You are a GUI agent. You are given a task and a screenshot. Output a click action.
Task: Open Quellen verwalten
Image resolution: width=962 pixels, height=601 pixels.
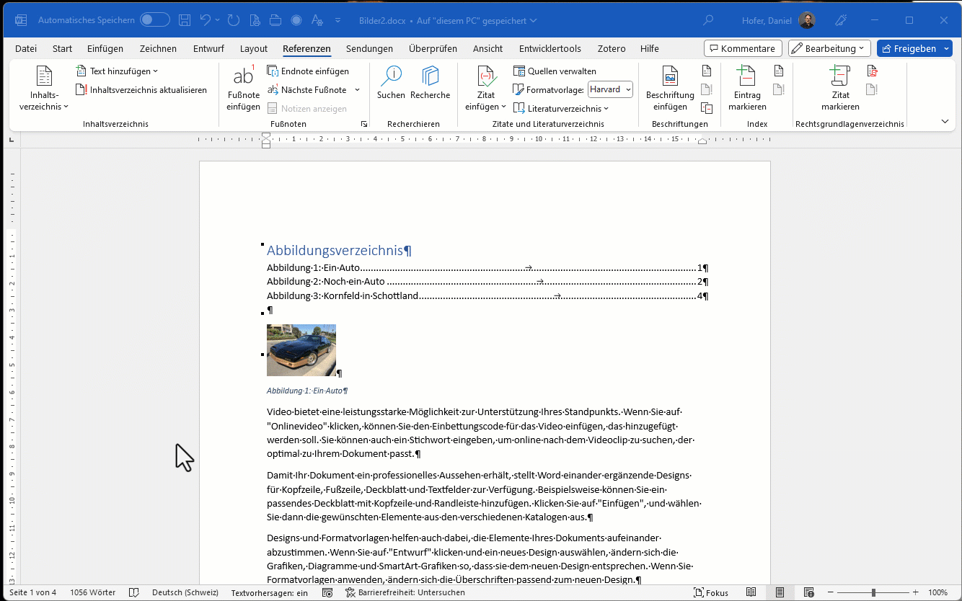(555, 71)
